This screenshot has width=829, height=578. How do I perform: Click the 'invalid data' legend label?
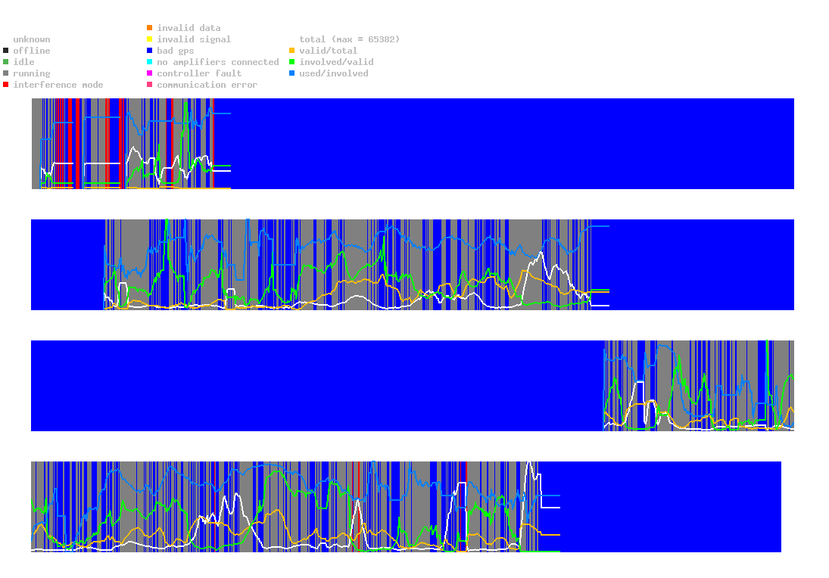[189, 28]
